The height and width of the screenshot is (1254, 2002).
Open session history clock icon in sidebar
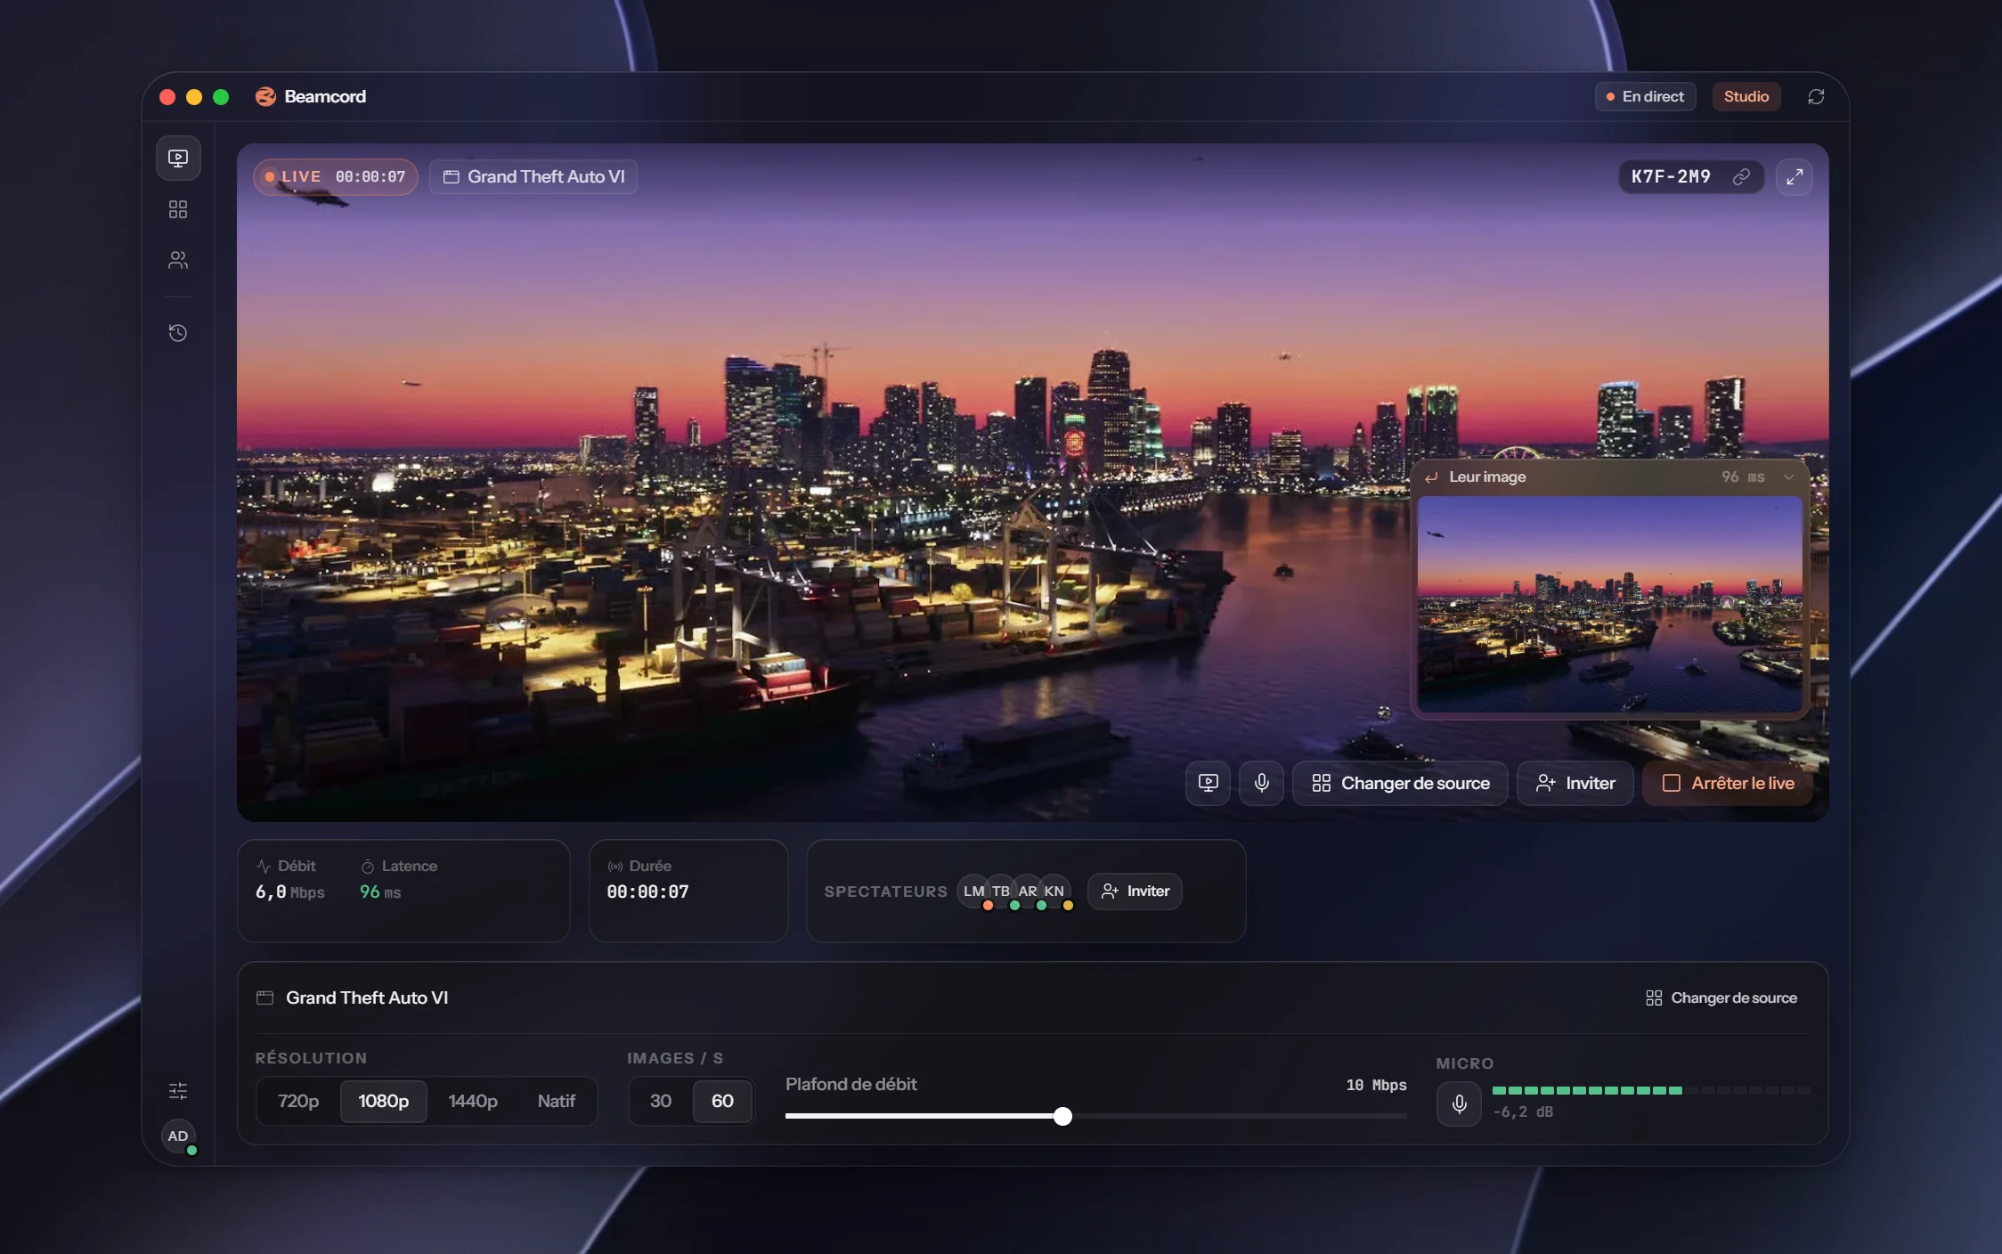178,333
